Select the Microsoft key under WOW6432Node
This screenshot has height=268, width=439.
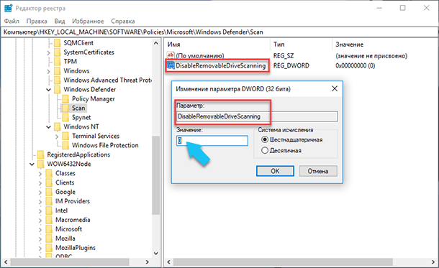(x=68, y=229)
